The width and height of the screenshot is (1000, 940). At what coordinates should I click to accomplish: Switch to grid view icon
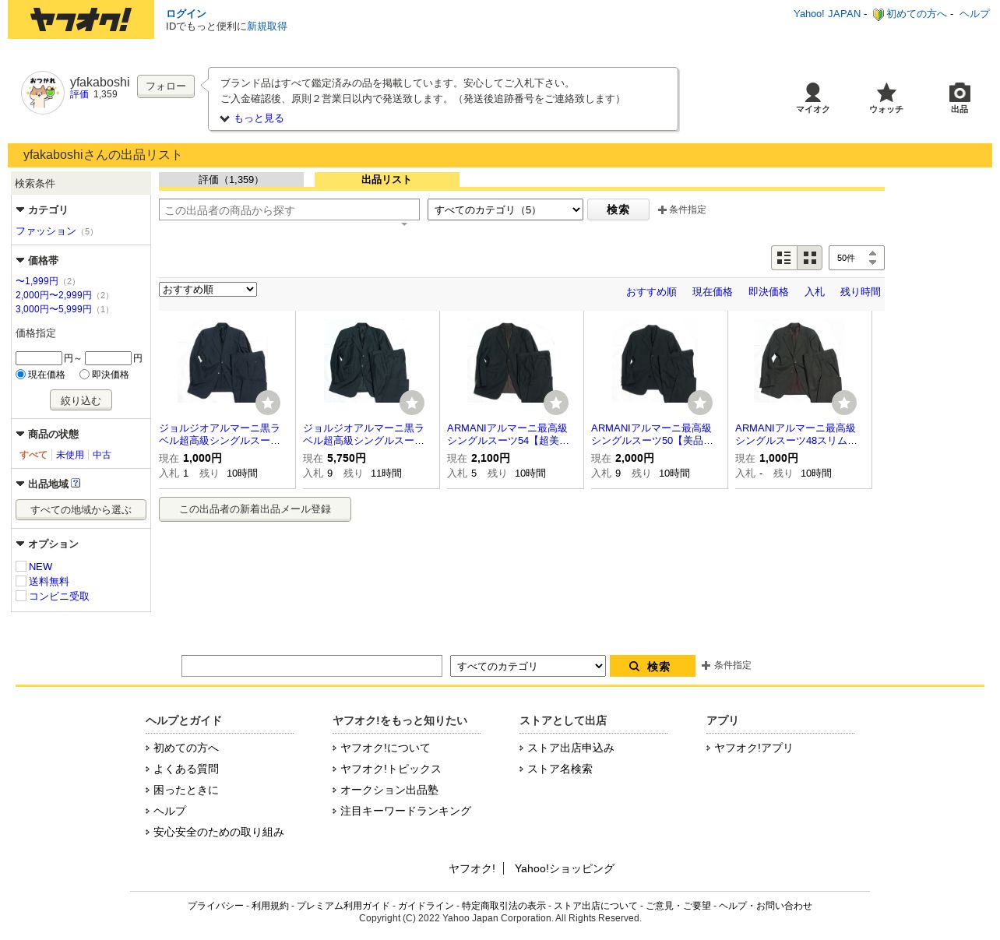810,258
